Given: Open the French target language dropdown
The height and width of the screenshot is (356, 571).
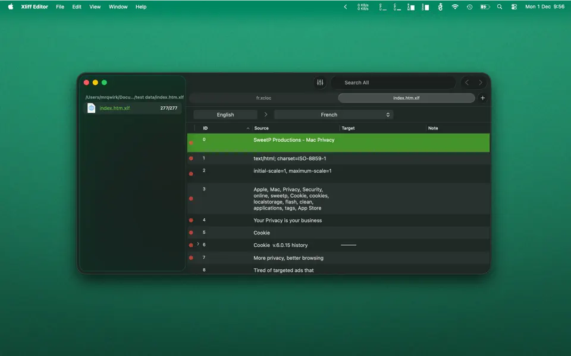Looking at the screenshot, I should (334, 114).
